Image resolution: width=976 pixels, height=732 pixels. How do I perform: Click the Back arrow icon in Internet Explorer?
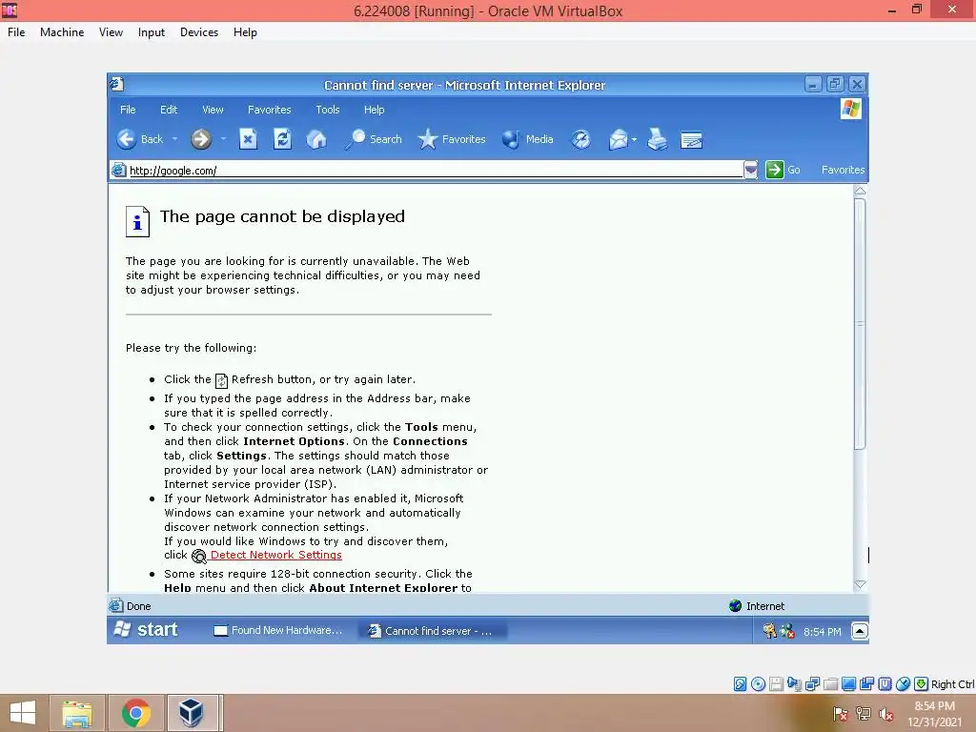[127, 139]
